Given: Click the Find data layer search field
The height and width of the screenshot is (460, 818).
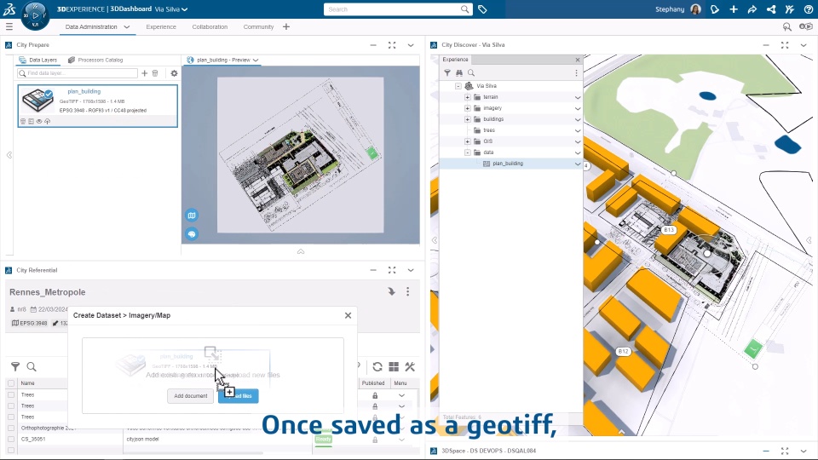Looking at the screenshot, I should [78, 73].
